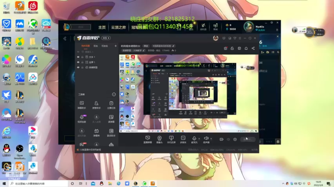Viewport: 334px width, 187px height.
Task: Switch to the 双击 scene tab
Action: pyautogui.click(x=96, y=46)
